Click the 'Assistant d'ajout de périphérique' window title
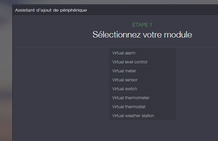 click(x=51, y=10)
